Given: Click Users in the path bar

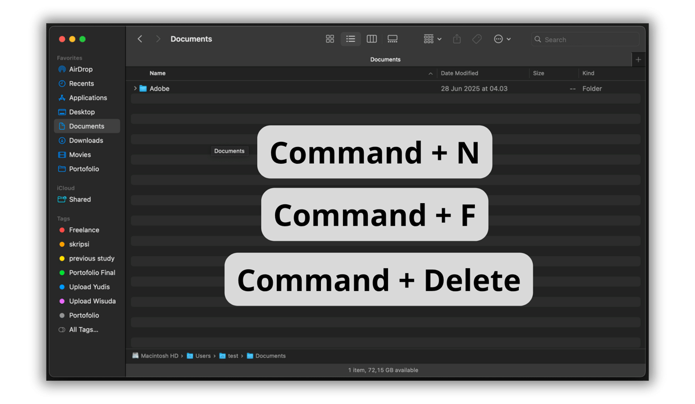Looking at the screenshot, I should tap(202, 356).
